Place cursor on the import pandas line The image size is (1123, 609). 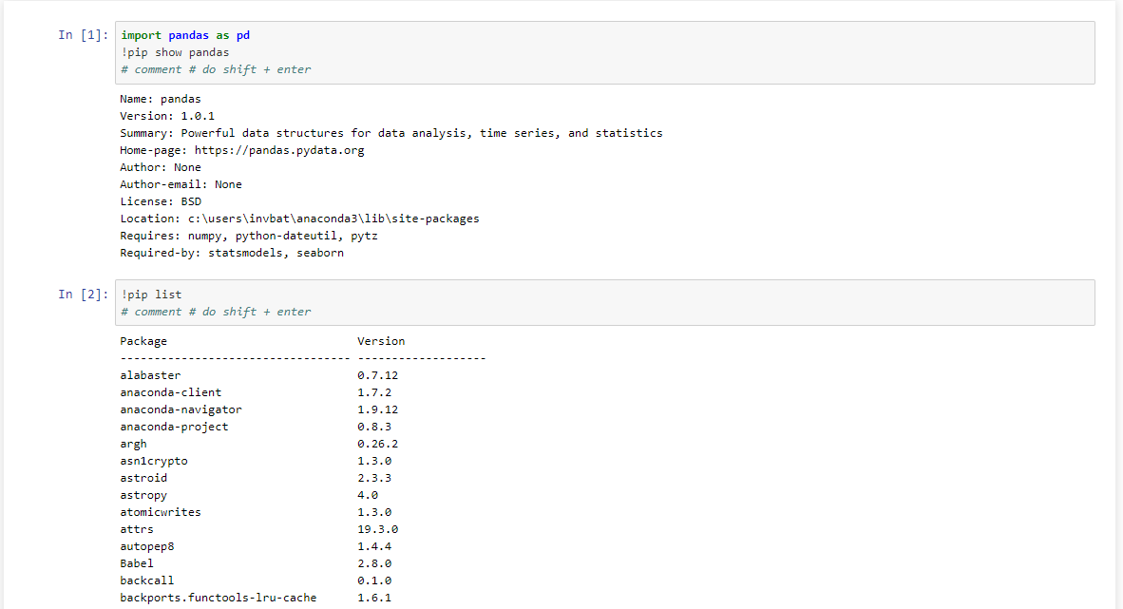click(x=185, y=35)
